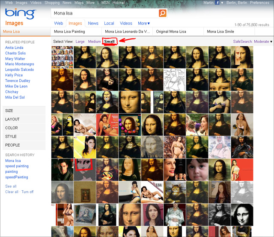Open the Facebook icon next to Martin
274x237 pixels.
pos(217,3)
